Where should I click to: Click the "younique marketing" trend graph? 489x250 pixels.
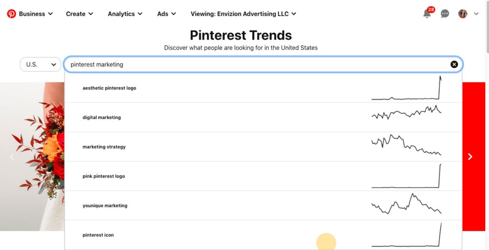(406, 204)
